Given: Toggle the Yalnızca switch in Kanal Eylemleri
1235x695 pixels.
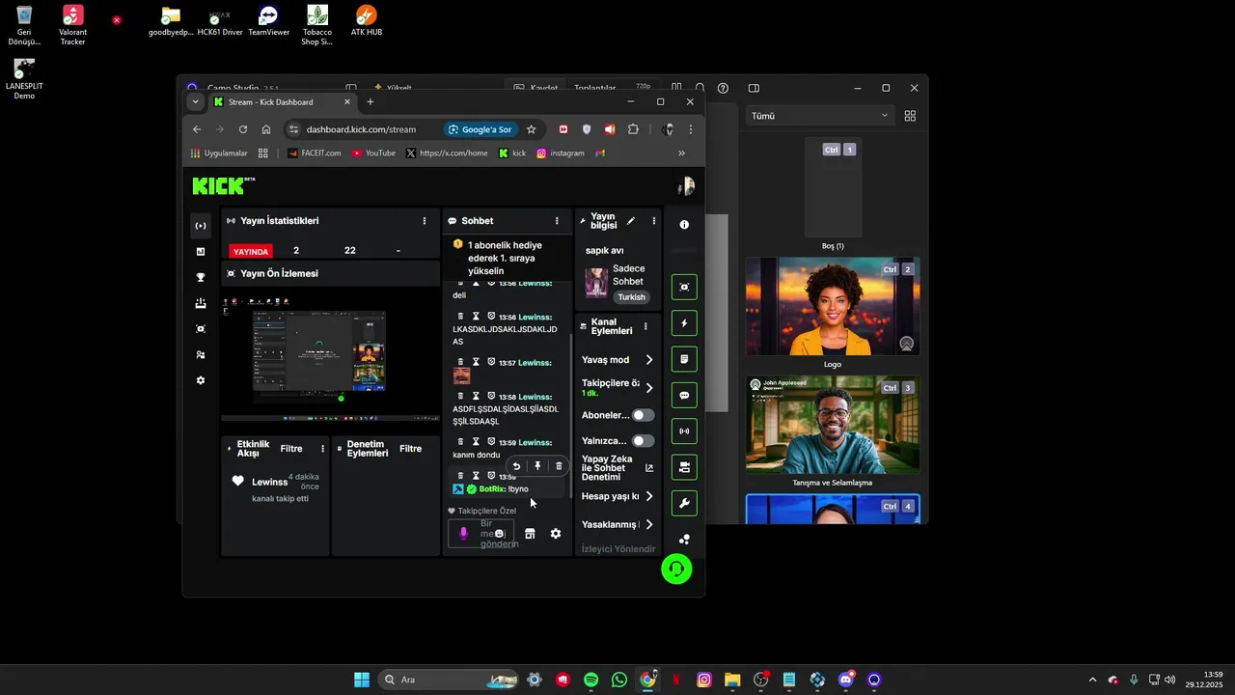Looking at the screenshot, I should (643, 441).
